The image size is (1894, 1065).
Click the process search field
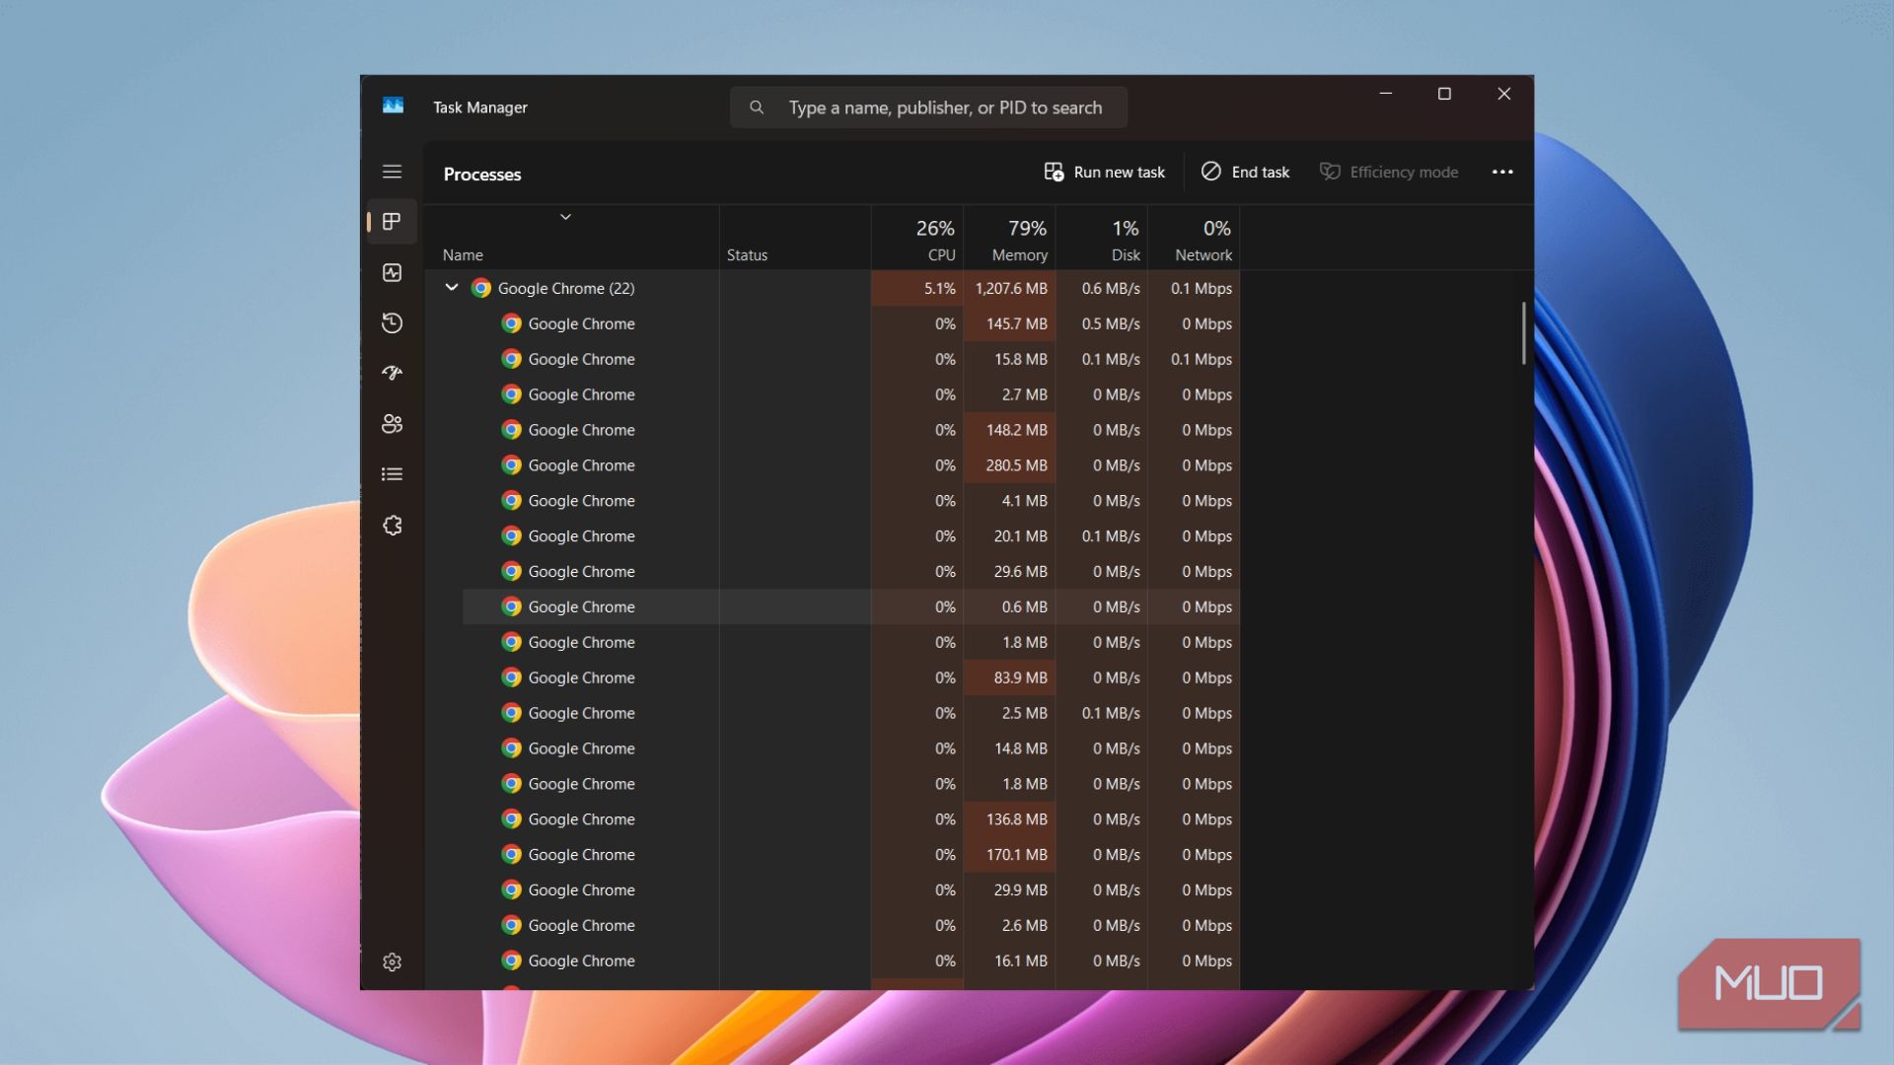coord(944,107)
